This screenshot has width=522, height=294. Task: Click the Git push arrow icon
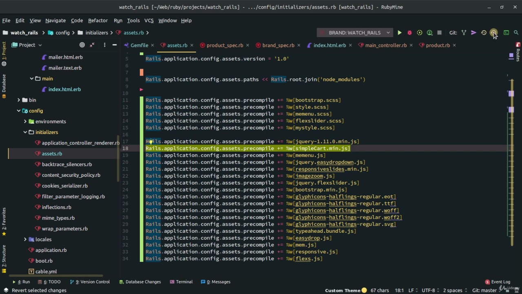473,33
